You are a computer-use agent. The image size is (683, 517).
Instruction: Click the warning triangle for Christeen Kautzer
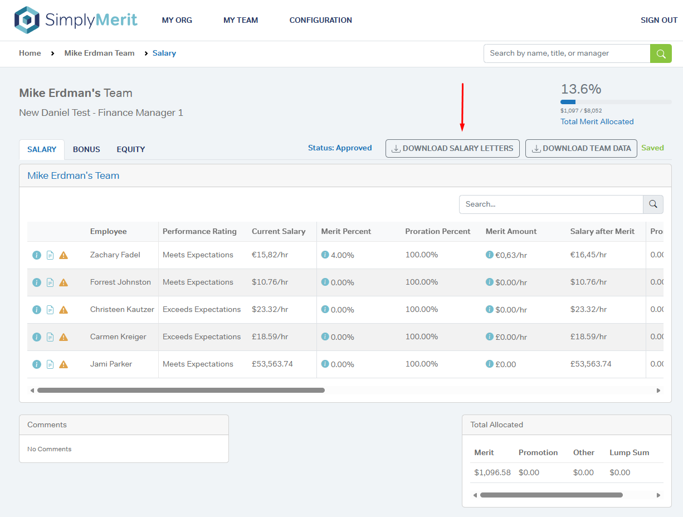pyautogui.click(x=64, y=310)
